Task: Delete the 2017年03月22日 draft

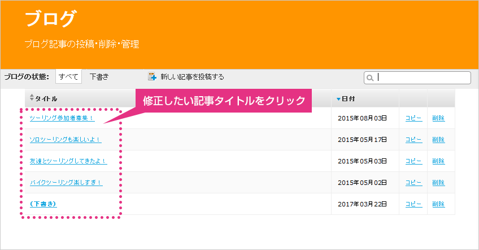Action: pyautogui.click(x=438, y=204)
